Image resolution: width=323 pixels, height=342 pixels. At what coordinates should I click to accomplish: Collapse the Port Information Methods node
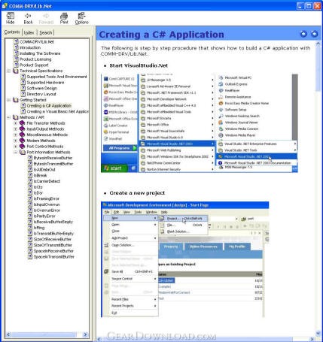point(16,152)
